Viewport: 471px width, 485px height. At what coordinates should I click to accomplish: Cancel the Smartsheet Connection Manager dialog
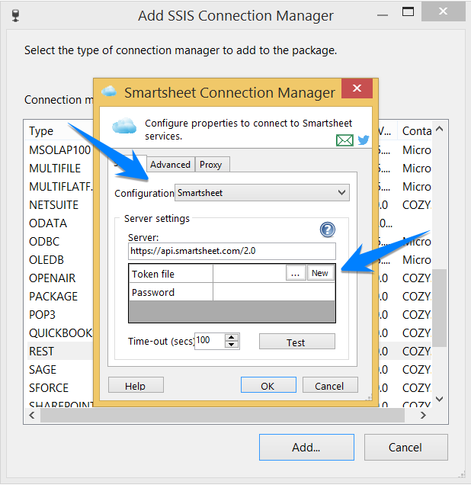(330, 385)
